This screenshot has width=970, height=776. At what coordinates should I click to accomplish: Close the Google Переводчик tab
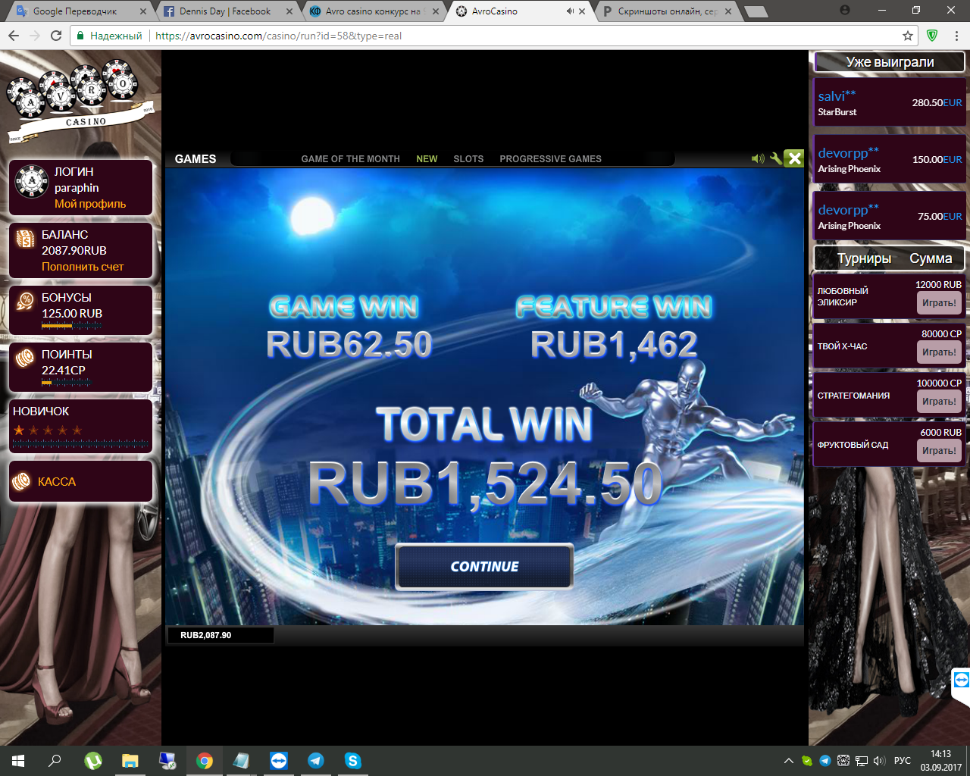(143, 11)
